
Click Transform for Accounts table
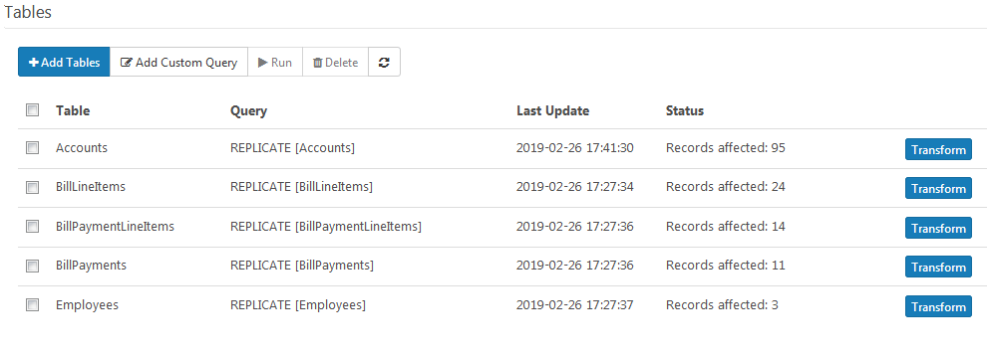pos(938,149)
